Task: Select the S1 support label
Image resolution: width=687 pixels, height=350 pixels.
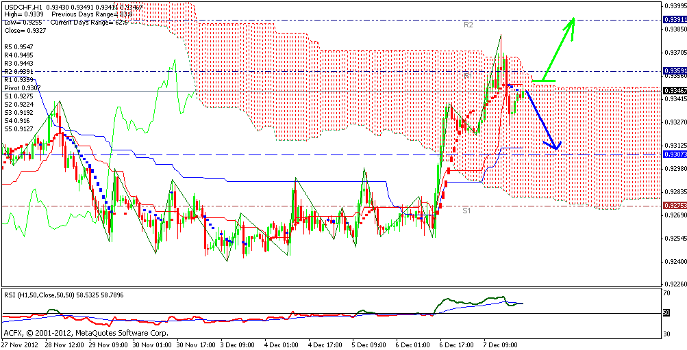Action: point(466,211)
